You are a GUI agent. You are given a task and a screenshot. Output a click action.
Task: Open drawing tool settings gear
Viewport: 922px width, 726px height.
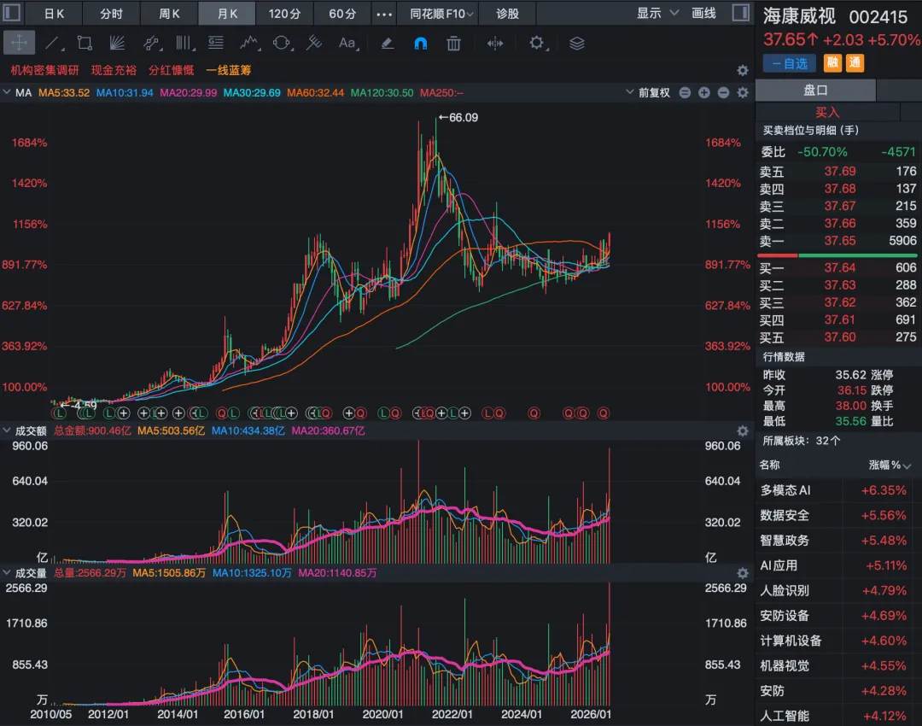pyautogui.click(x=536, y=43)
